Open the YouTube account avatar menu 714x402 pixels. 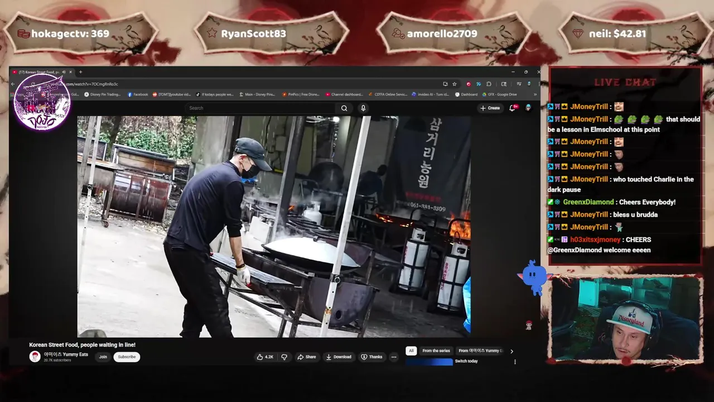528,108
